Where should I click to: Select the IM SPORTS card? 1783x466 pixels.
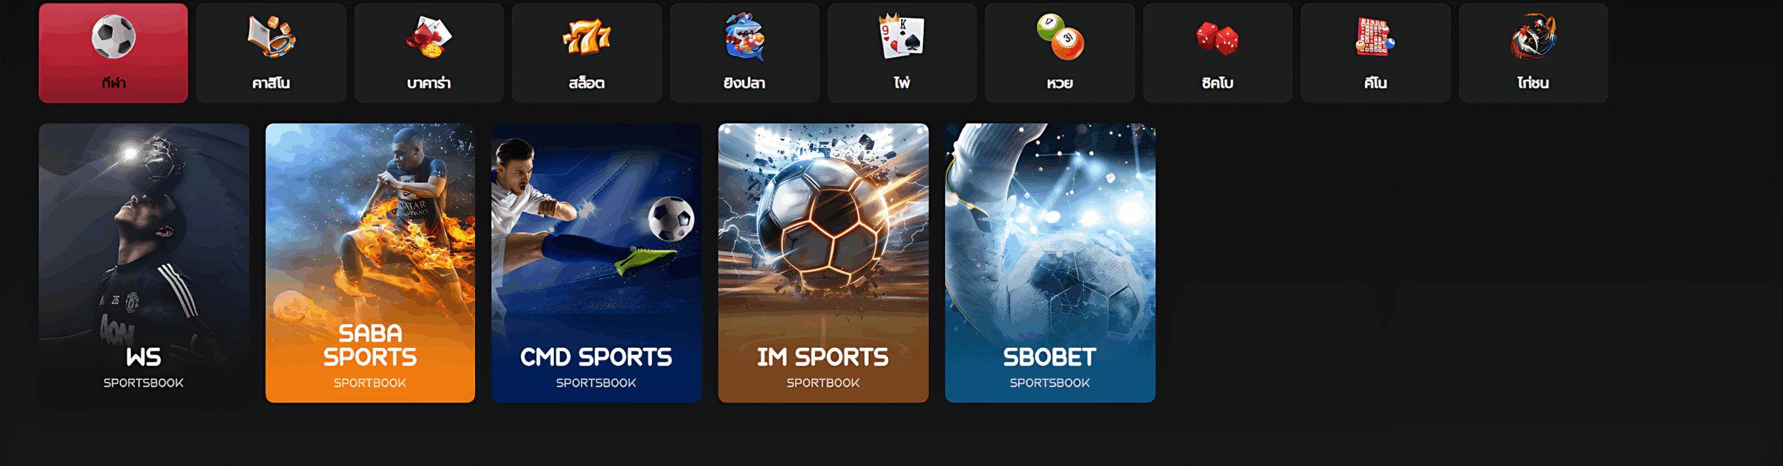823,263
